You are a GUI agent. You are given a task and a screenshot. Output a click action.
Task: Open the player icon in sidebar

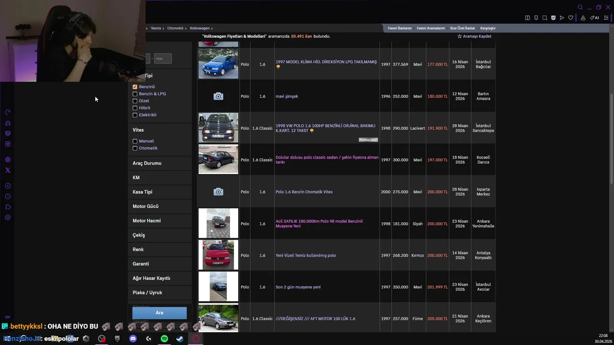point(8,186)
